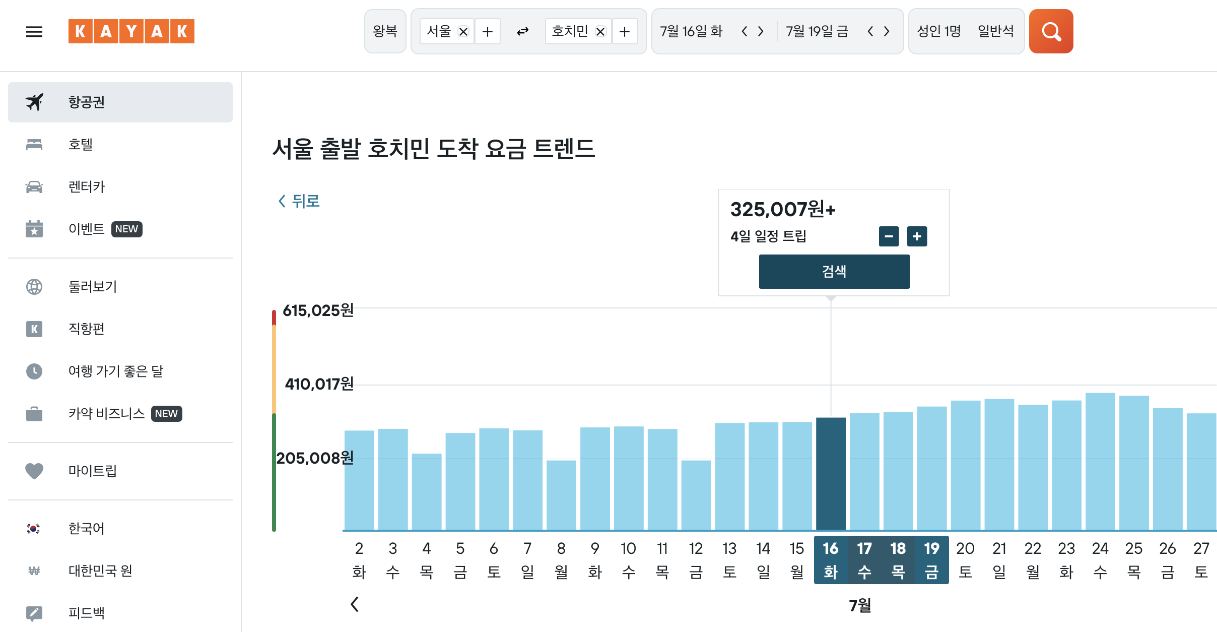This screenshot has height=632, width=1217.
Task: Click the orange search magnifier button
Action: 1051,31
